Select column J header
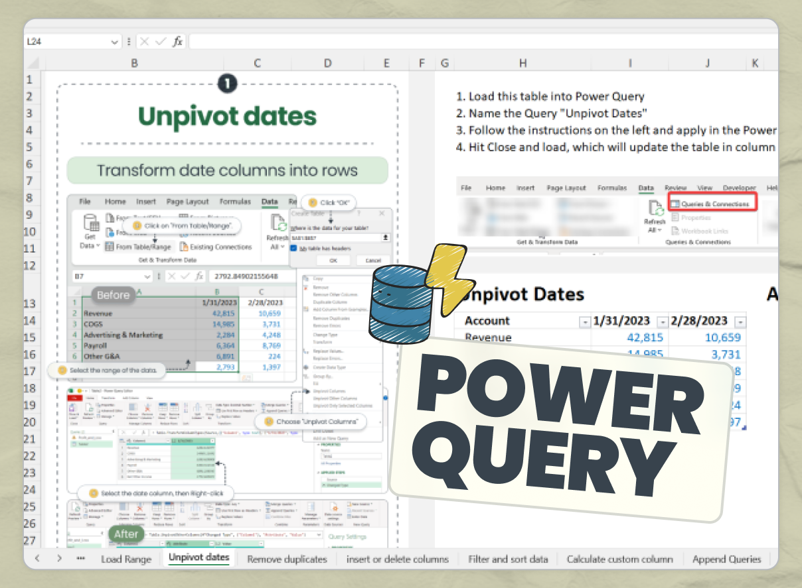This screenshot has height=588, width=802. pos(707,63)
